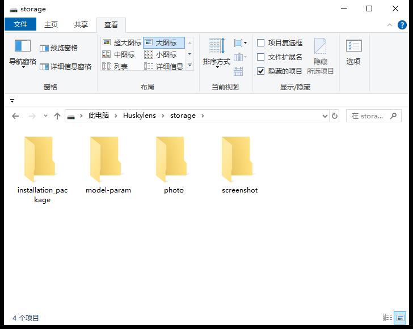The image size is (413, 329).
Task: Enable item check boxes option
Action: 261,42
